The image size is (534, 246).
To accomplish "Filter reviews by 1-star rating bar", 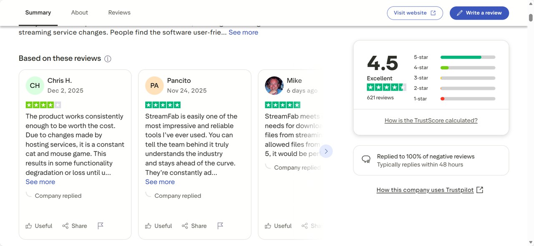I will 467,99.
